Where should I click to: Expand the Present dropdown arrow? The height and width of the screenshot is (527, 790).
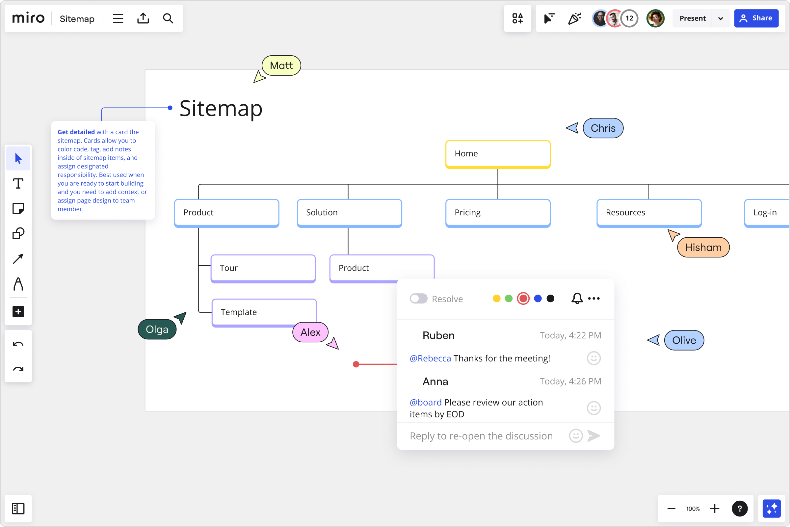(720, 18)
